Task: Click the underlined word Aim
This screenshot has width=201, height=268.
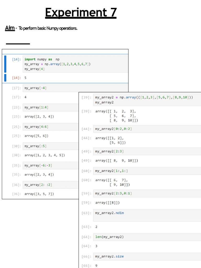Action: tap(10, 28)
